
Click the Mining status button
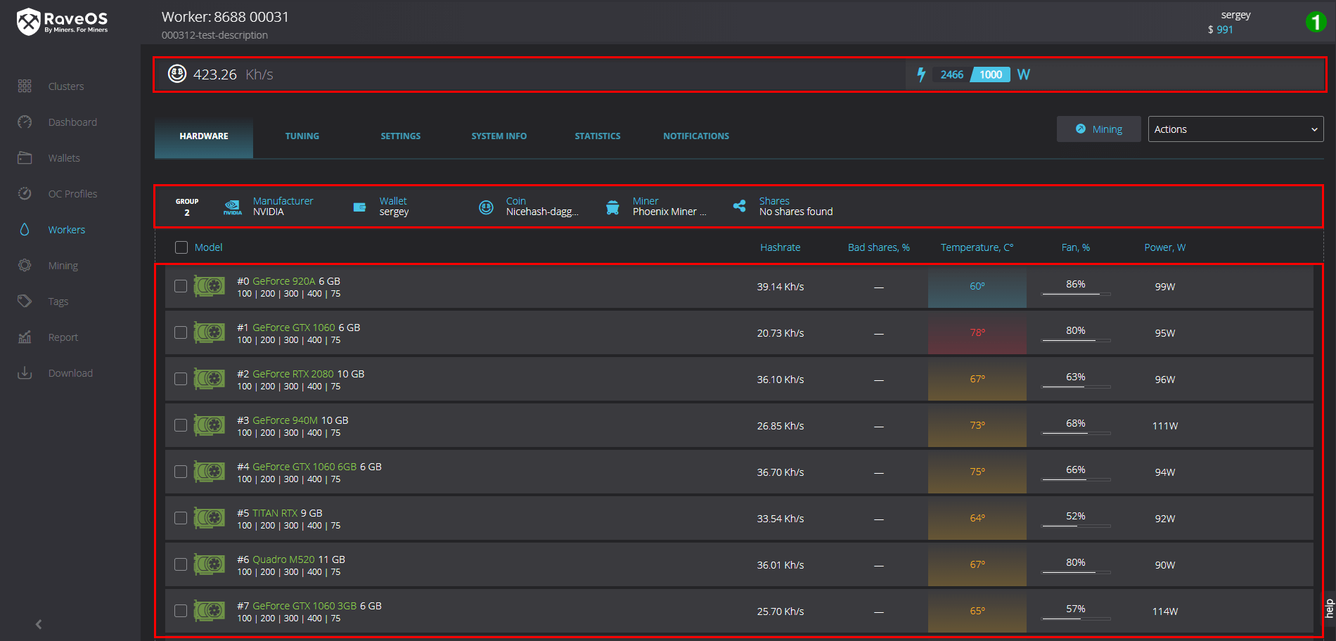tap(1098, 129)
